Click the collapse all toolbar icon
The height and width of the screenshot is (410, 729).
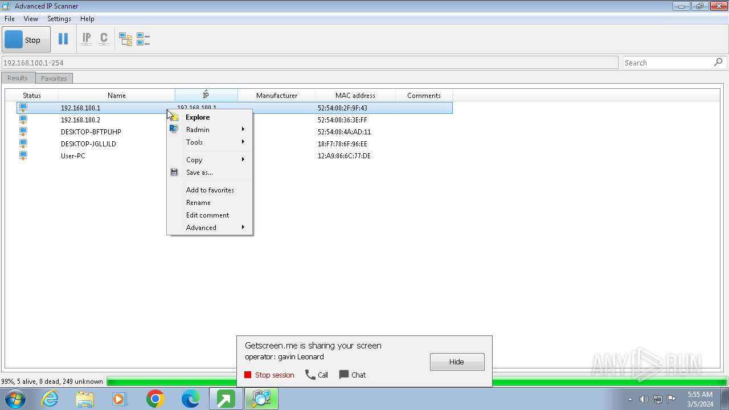pyautogui.click(x=143, y=39)
